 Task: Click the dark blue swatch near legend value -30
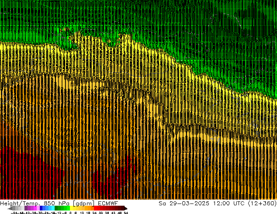coord(41,208)
